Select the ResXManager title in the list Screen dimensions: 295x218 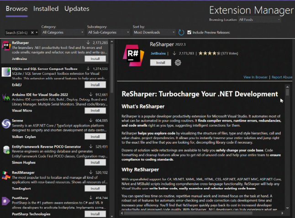[x=23, y=172]
